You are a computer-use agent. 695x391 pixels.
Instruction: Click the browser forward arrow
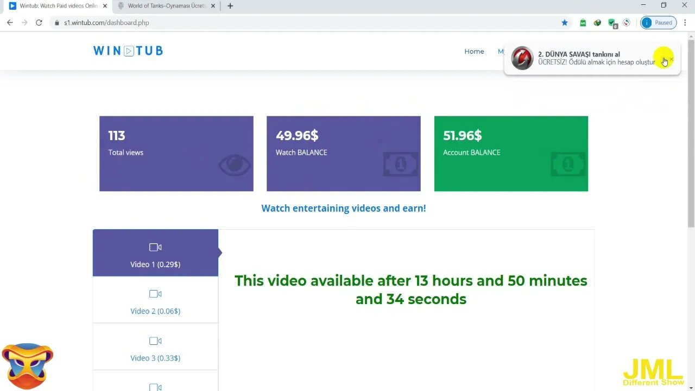(x=24, y=22)
